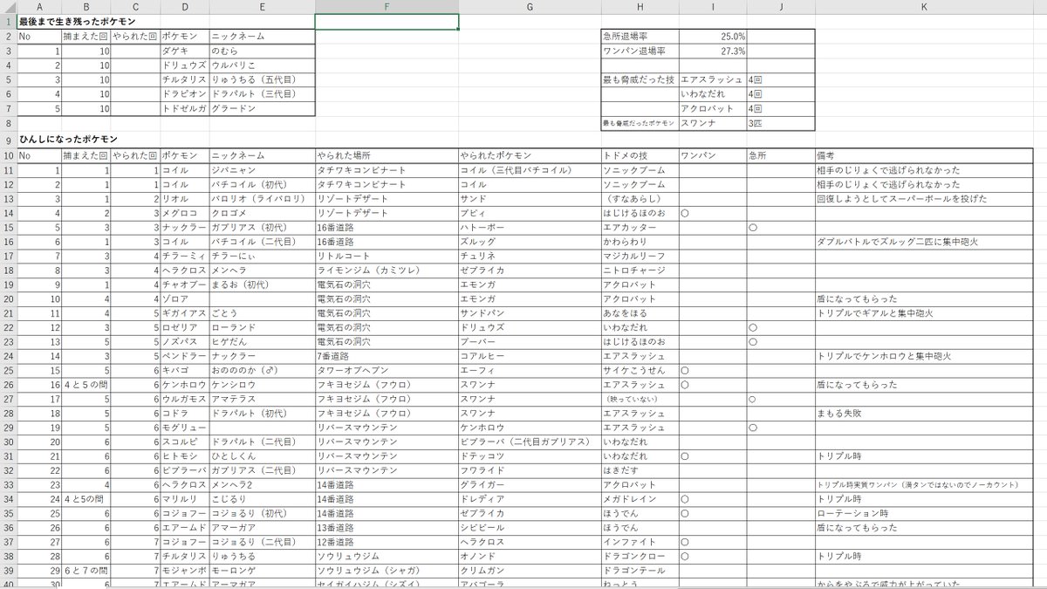1047x589 pixels.
Task: Select the location cell タワーオブヘブン
Action: click(x=387, y=371)
